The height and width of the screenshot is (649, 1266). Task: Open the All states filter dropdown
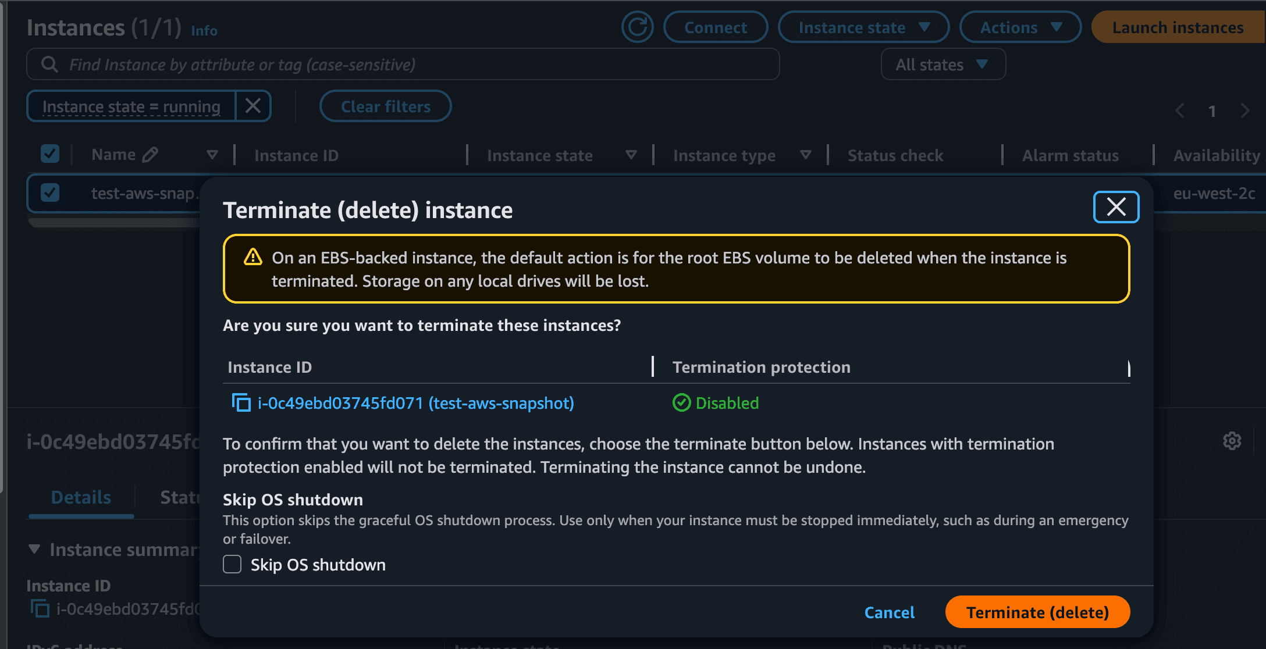pyautogui.click(x=943, y=64)
